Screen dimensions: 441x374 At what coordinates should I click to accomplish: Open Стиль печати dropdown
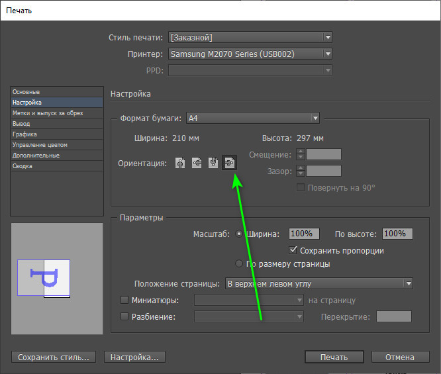point(250,37)
